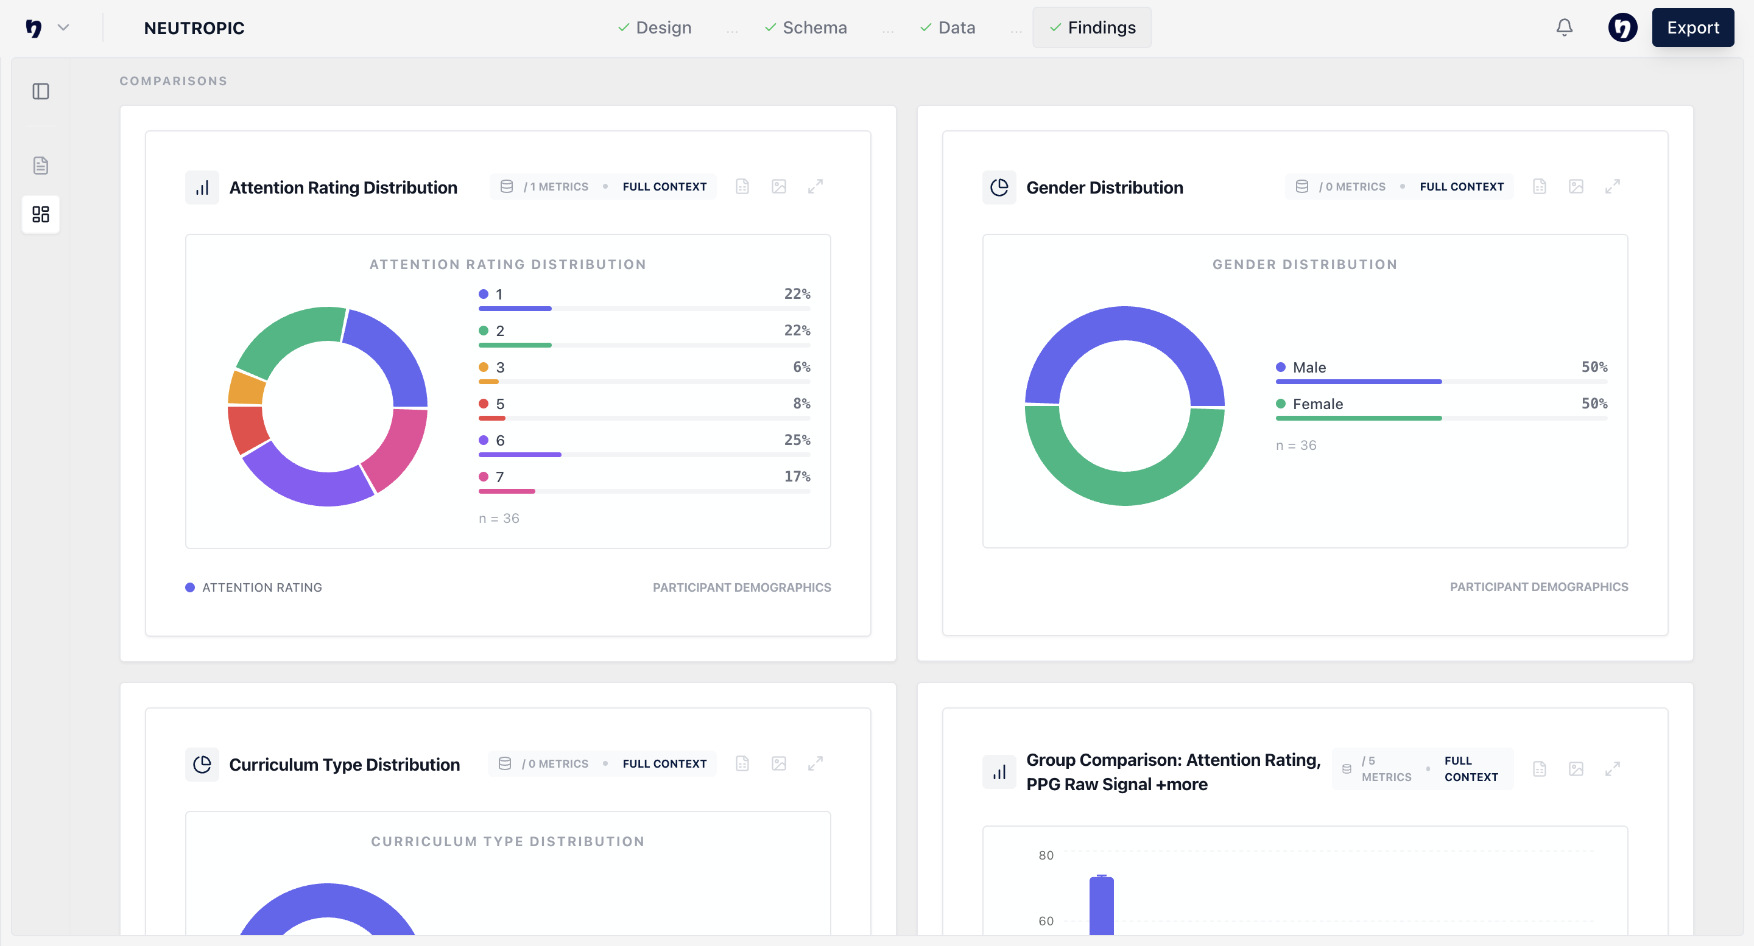Image resolution: width=1754 pixels, height=946 pixels.
Task: Toggle FULL CONTEXT on Gender Distribution
Action: tap(1462, 186)
